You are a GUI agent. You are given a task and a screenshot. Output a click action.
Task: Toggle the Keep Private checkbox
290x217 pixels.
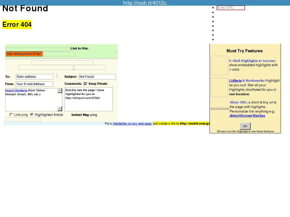click(86, 84)
